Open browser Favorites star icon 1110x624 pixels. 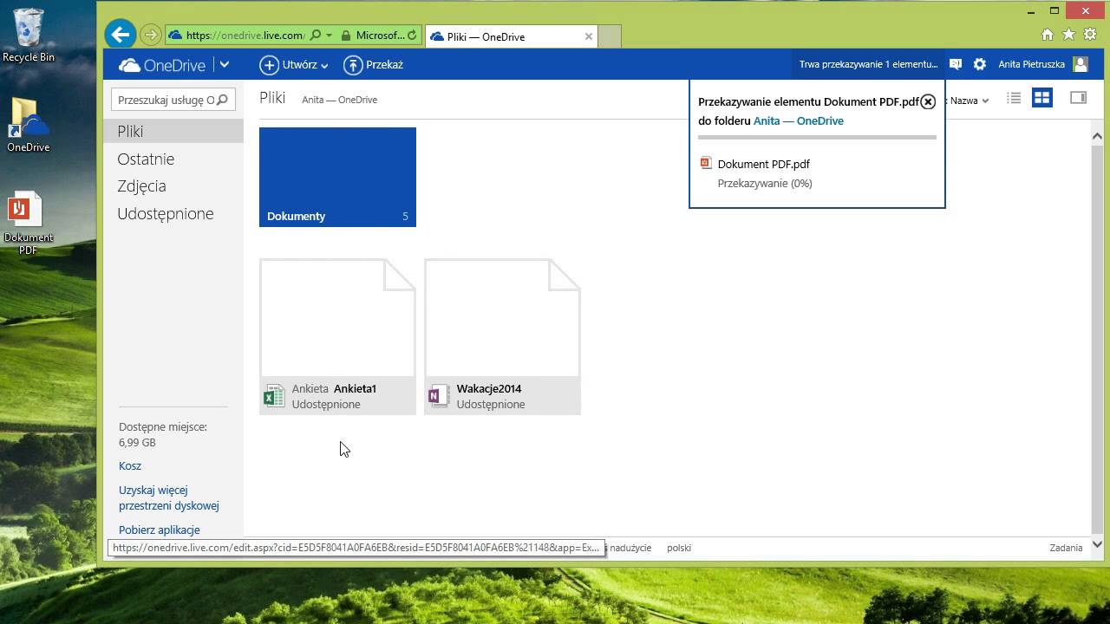[1069, 35]
